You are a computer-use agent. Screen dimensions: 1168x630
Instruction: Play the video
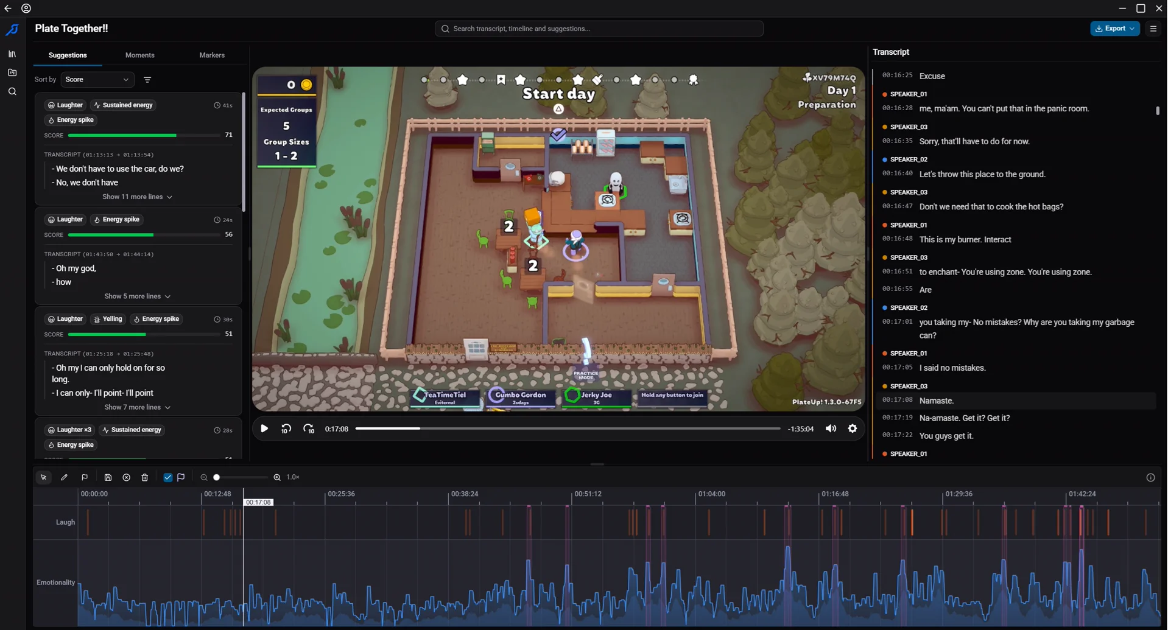264,429
